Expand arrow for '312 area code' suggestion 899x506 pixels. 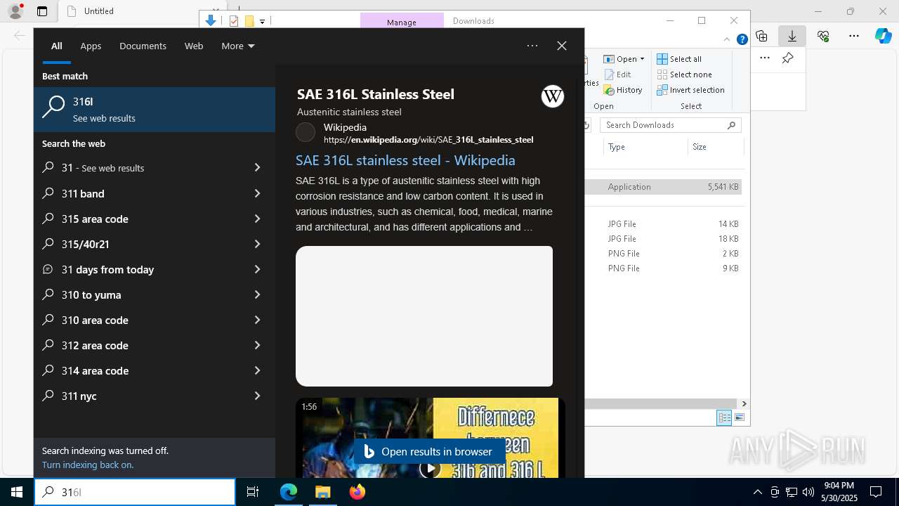click(257, 345)
